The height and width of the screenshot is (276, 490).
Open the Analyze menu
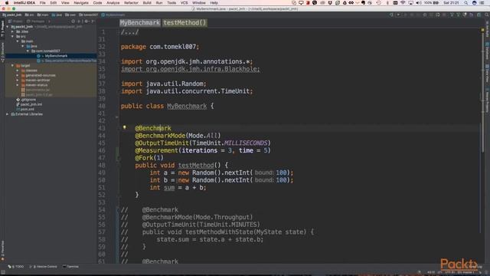click(113, 3)
